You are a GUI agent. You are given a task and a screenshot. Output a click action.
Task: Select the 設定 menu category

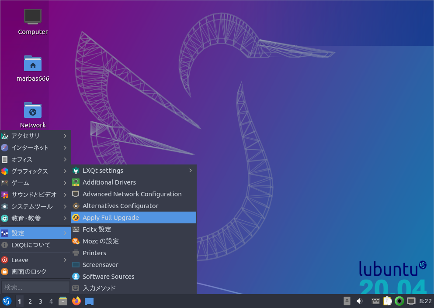coord(35,233)
